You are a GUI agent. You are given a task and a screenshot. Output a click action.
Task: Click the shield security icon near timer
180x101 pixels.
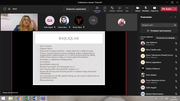(x=5, y=9)
